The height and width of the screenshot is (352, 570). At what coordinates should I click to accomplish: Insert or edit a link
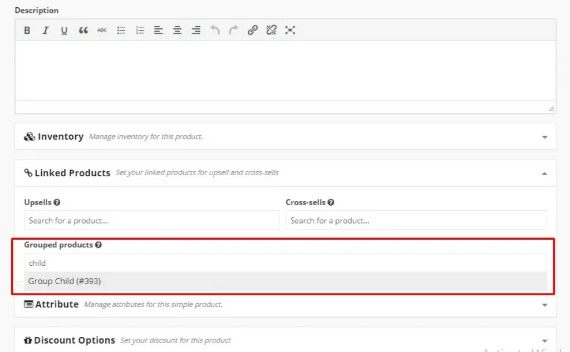pyautogui.click(x=253, y=30)
